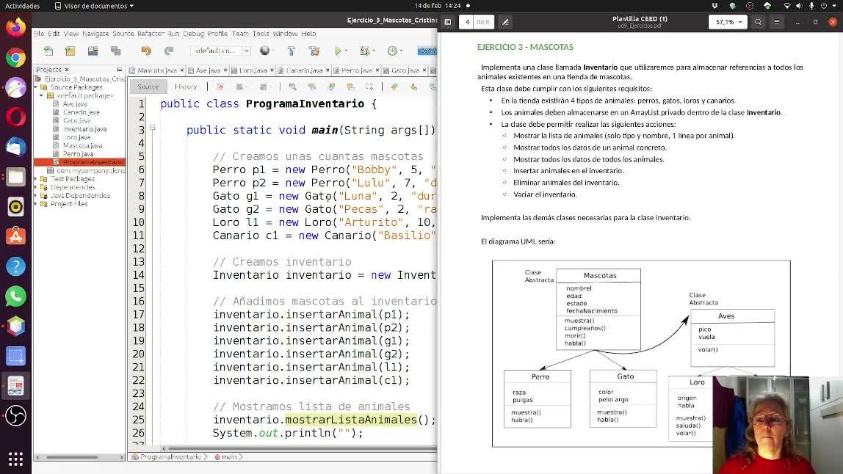Screen dimensions: 843x474
Task: Click the PDF annotation pencil icon
Action: click(505, 22)
